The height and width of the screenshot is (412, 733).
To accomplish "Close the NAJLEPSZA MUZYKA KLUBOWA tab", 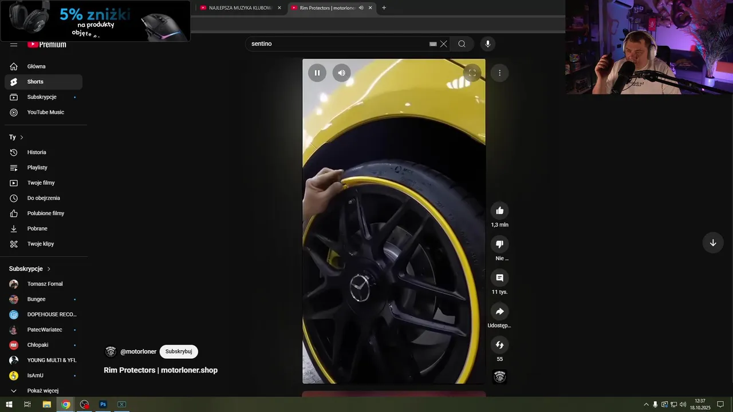I will pos(279,8).
